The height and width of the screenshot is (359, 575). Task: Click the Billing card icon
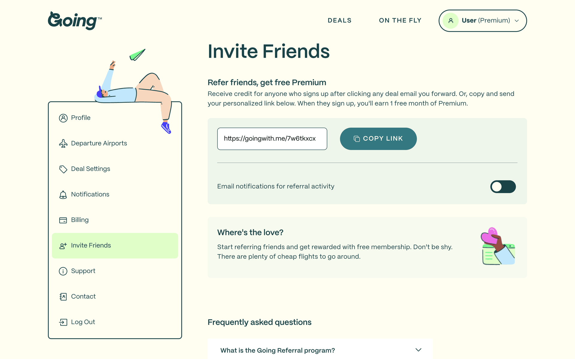click(x=63, y=220)
